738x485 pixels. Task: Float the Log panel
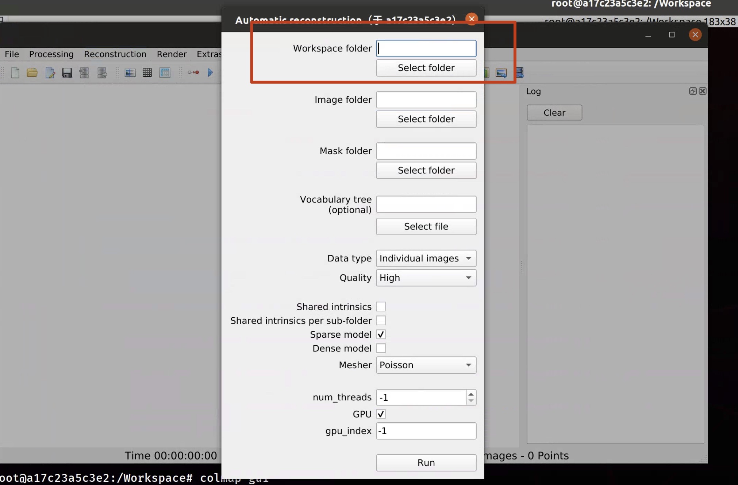pyautogui.click(x=692, y=91)
